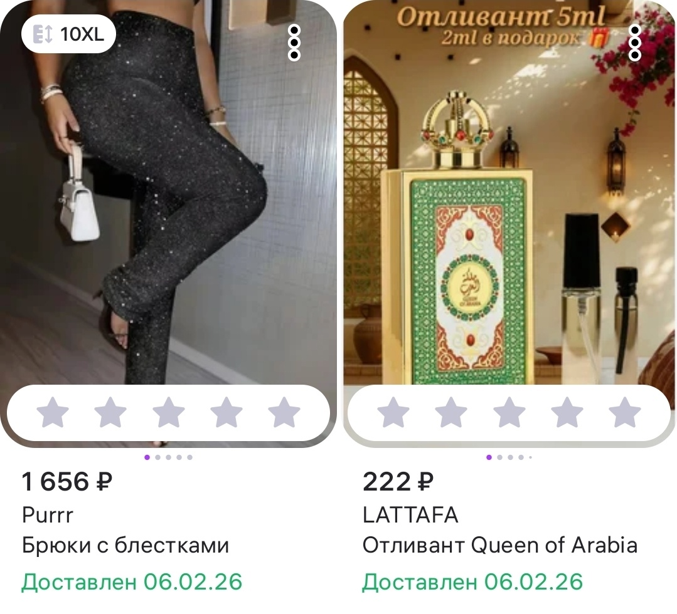This screenshot has height=614, width=677.
Task: Select second image dot under pants photo
Action: (157, 457)
